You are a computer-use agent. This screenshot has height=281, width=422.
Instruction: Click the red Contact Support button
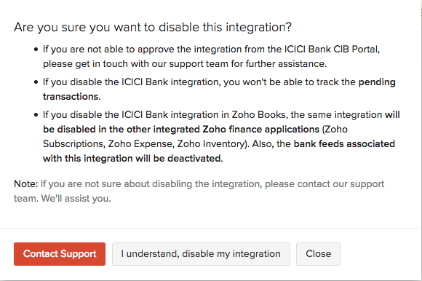(60, 254)
